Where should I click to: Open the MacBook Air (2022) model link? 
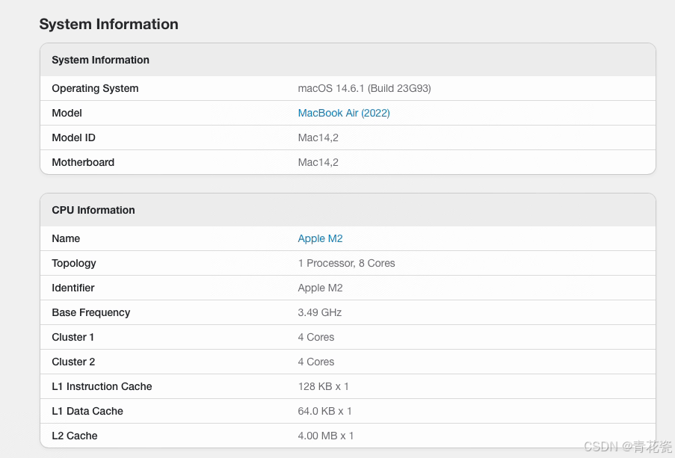(x=344, y=114)
